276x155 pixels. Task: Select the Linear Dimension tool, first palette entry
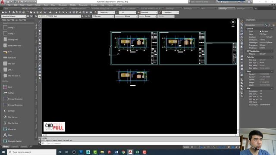[13, 99]
